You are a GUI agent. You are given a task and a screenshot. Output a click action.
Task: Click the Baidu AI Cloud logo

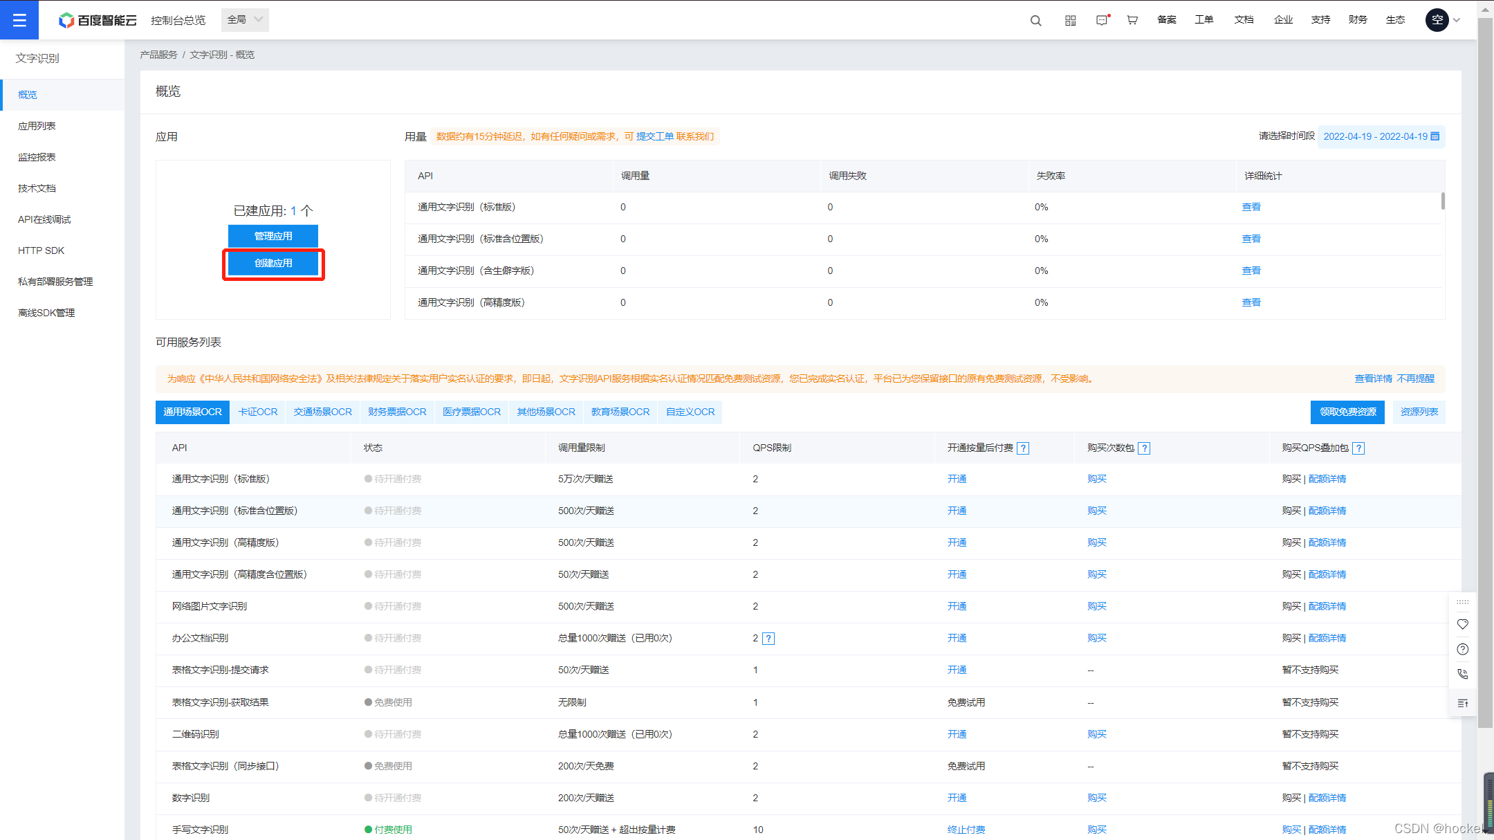coord(97,20)
